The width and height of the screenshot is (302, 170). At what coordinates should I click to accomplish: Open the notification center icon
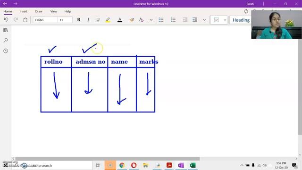tap(294, 165)
